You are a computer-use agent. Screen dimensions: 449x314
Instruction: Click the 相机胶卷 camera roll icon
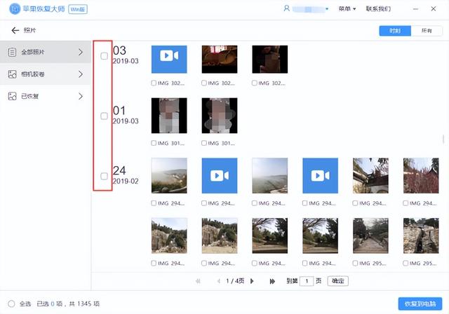(x=12, y=74)
